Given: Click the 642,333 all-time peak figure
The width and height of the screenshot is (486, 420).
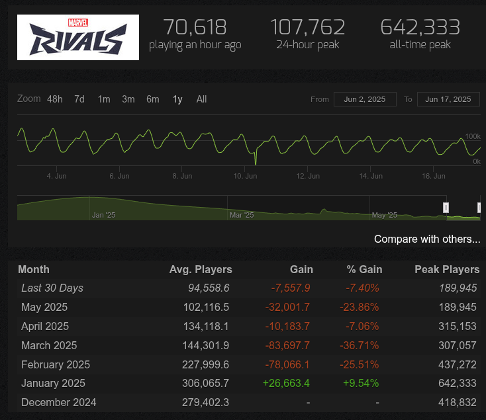Looking at the screenshot, I should pos(420,27).
